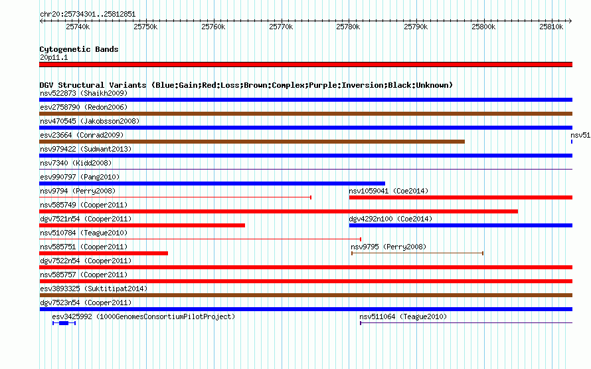This screenshot has width=591, height=369.
Task: Click the dgv7521n54 (Cooper2011) label
Action: point(86,219)
